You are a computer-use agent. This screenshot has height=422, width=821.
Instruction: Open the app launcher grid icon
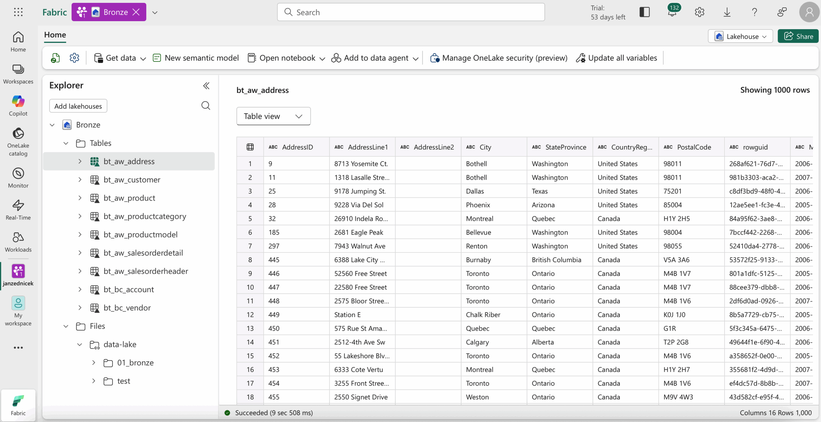[x=18, y=12]
